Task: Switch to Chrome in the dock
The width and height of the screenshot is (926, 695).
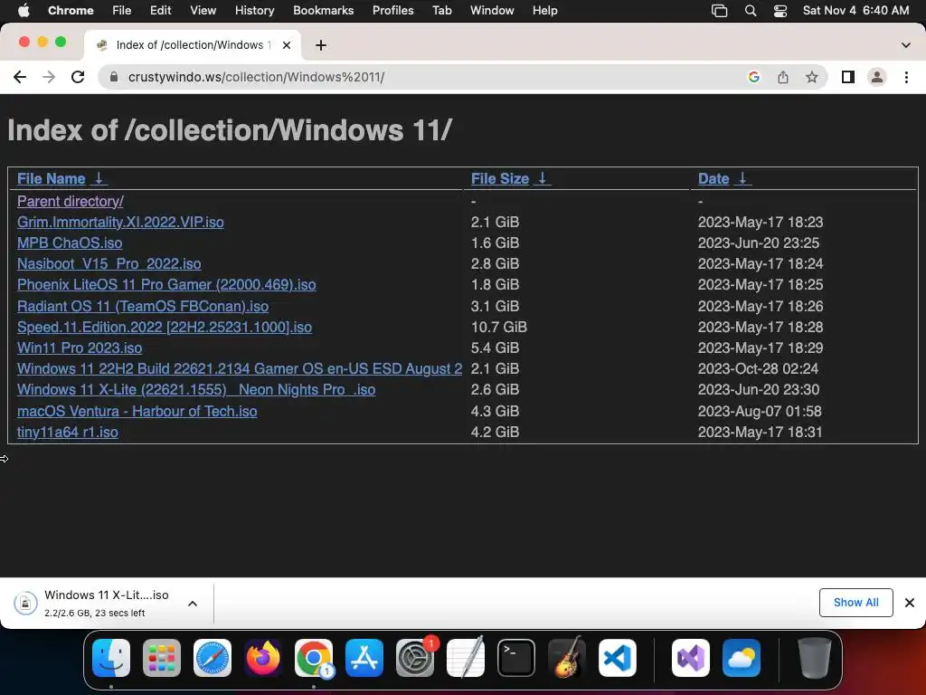Action: pyautogui.click(x=314, y=658)
